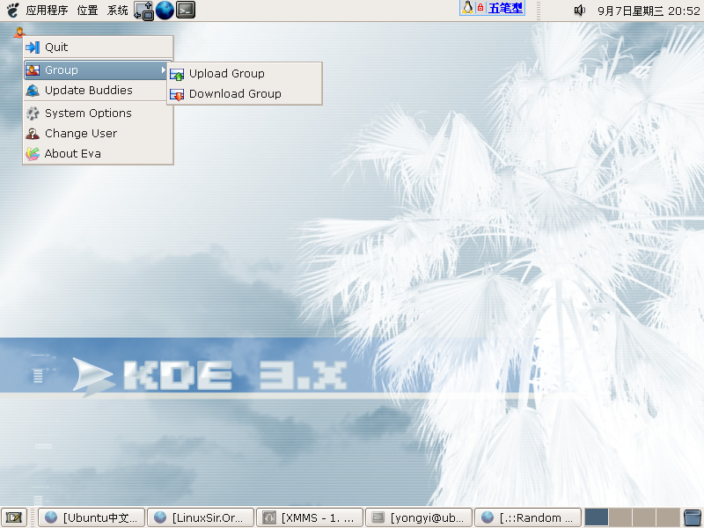
Task: Switch to the LinuxSir.Or... taskbar window
Action: tap(201, 517)
